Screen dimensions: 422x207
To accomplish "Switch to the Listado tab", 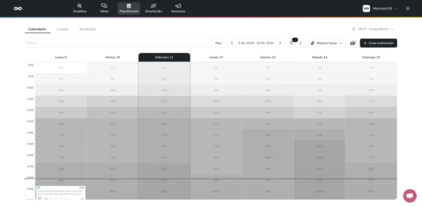I will tap(63, 29).
